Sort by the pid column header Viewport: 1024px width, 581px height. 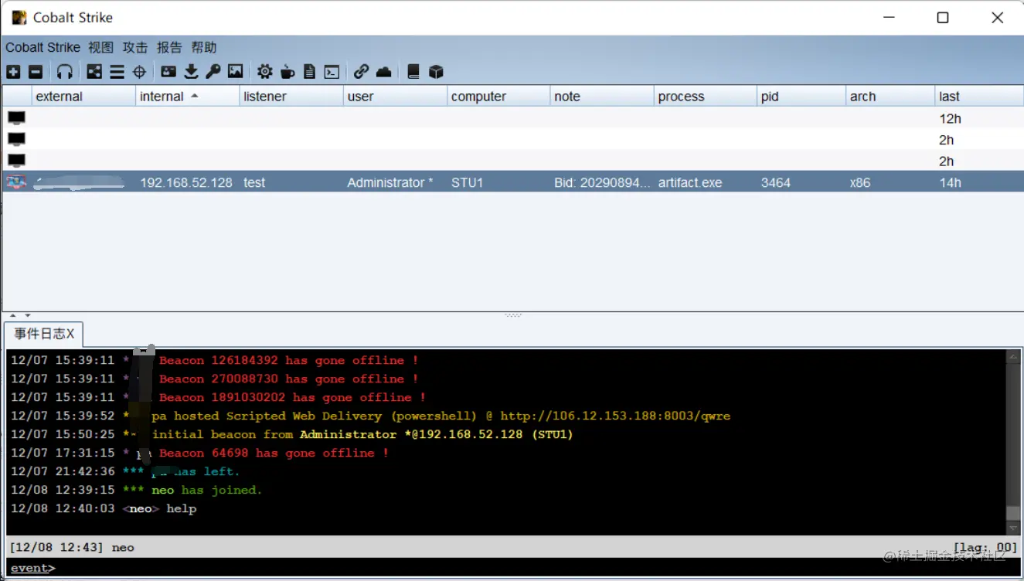[x=801, y=97]
